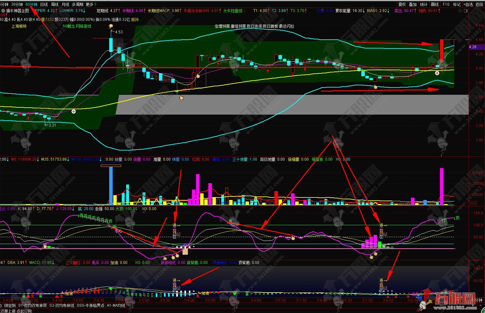
Task: Activate the 画线 drawing tool
Action: (435, 4)
